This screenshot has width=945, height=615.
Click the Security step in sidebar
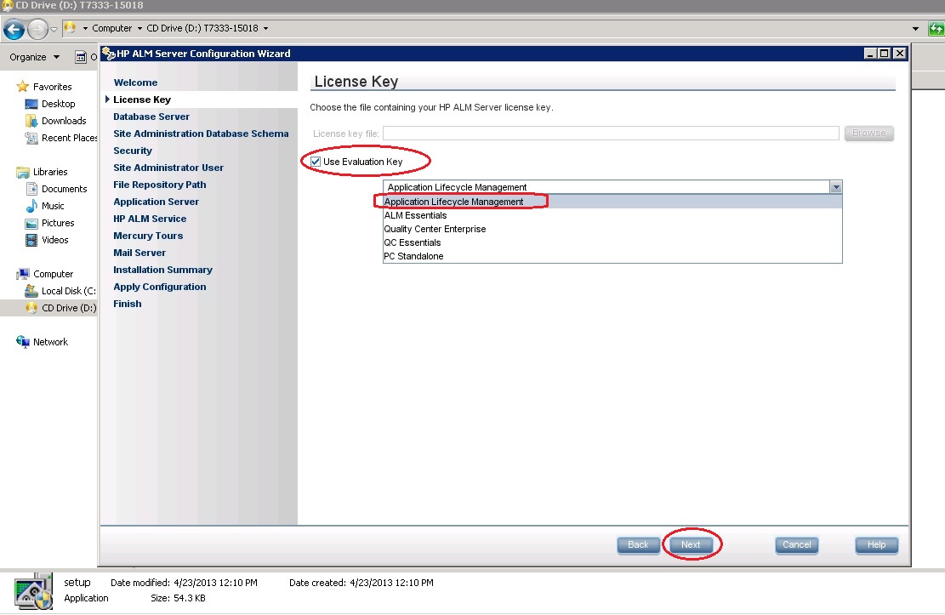coord(133,151)
